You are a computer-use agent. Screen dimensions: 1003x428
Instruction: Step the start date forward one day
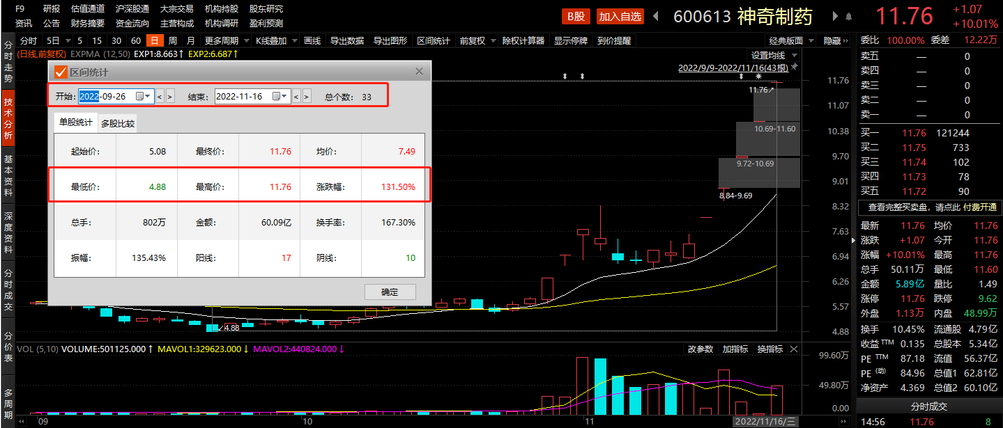(170, 96)
